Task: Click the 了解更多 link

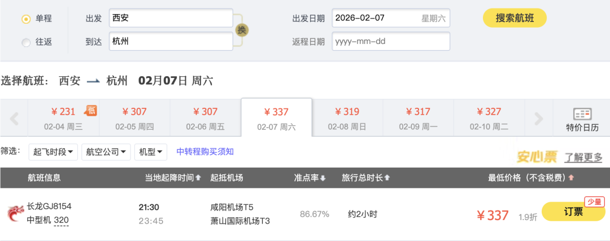Action: pos(583,157)
